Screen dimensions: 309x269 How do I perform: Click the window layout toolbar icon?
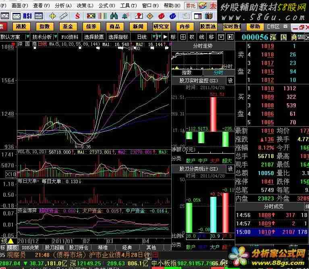[198, 16]
